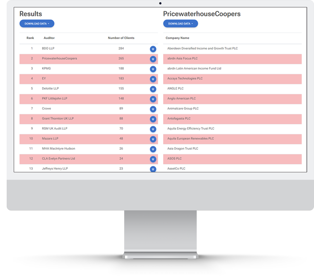Select ASOS PLC company row
Image resolution: width=314 pixels, height=276 pixels.
tap(232, 159)
